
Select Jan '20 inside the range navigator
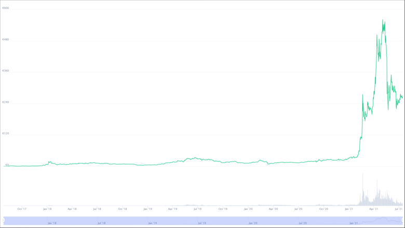(253, 223)
